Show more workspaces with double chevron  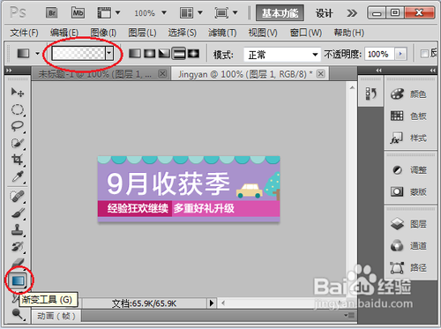click(x=352, y=13)
